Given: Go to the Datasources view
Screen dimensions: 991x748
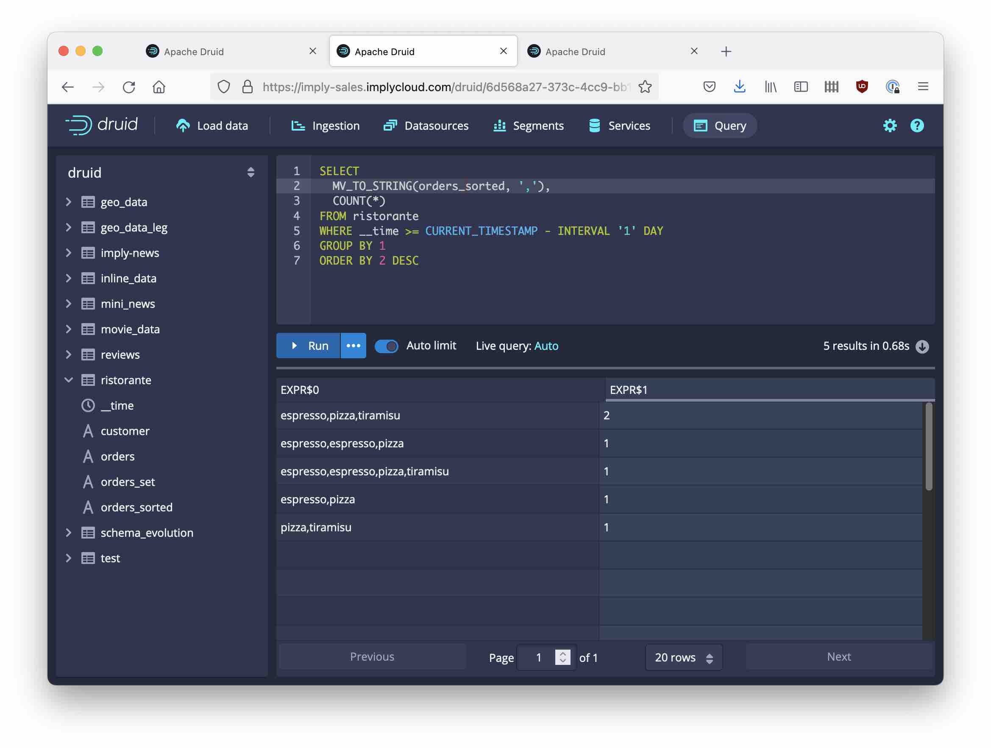Looking at the screenshot, I should (x=426, y=126).
